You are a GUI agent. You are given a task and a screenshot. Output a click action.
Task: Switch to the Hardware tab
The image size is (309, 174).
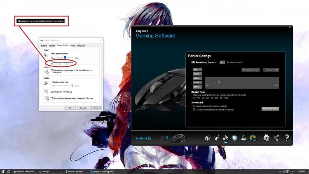click(81, 46)
